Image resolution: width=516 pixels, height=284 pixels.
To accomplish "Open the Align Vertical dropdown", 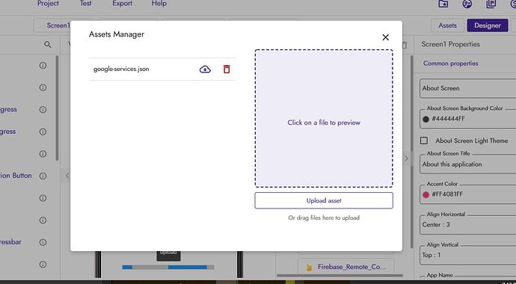I will pos(467,255).
